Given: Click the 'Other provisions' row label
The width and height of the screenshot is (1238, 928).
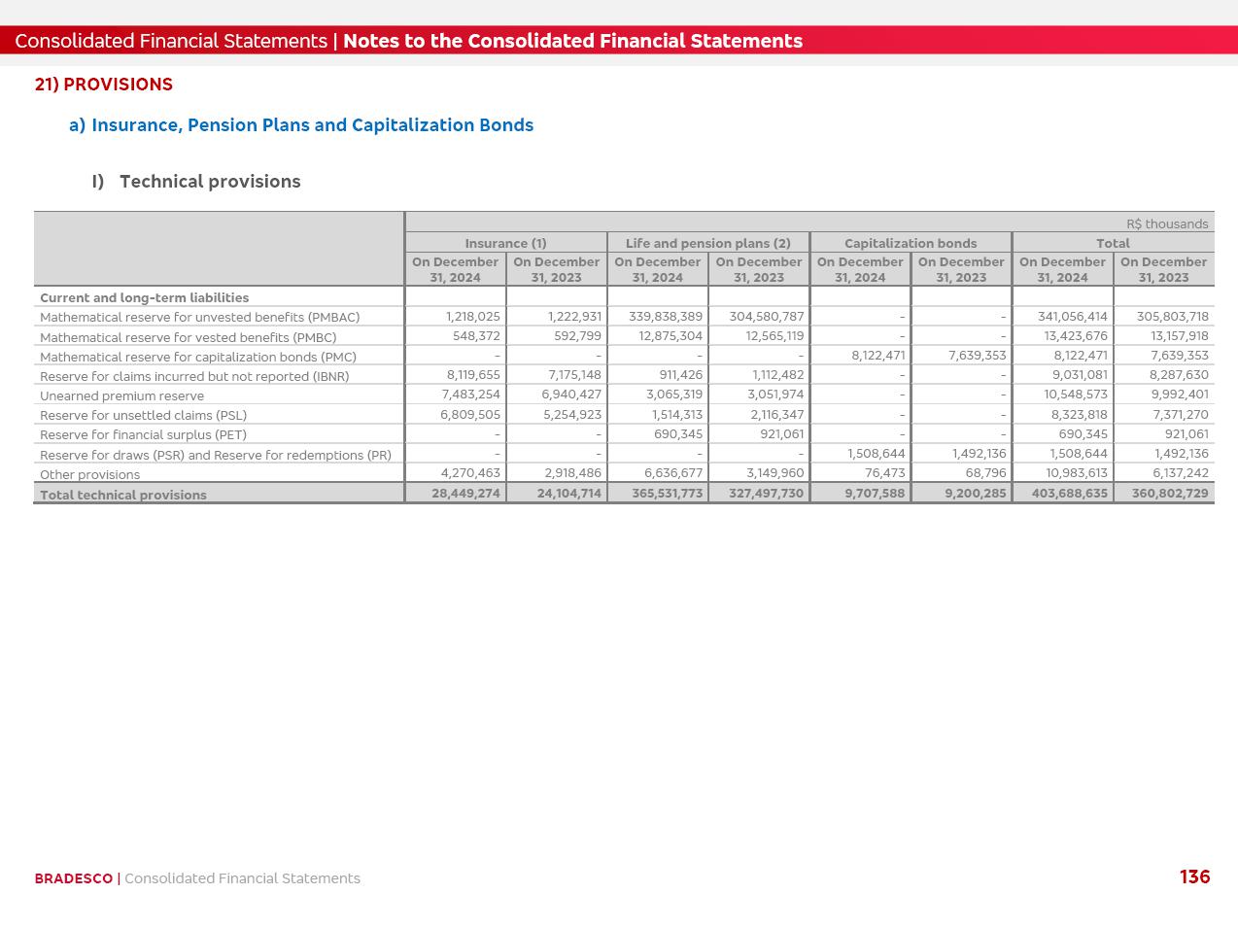Looking at the screenshot, I should click(x=89, y=475).
